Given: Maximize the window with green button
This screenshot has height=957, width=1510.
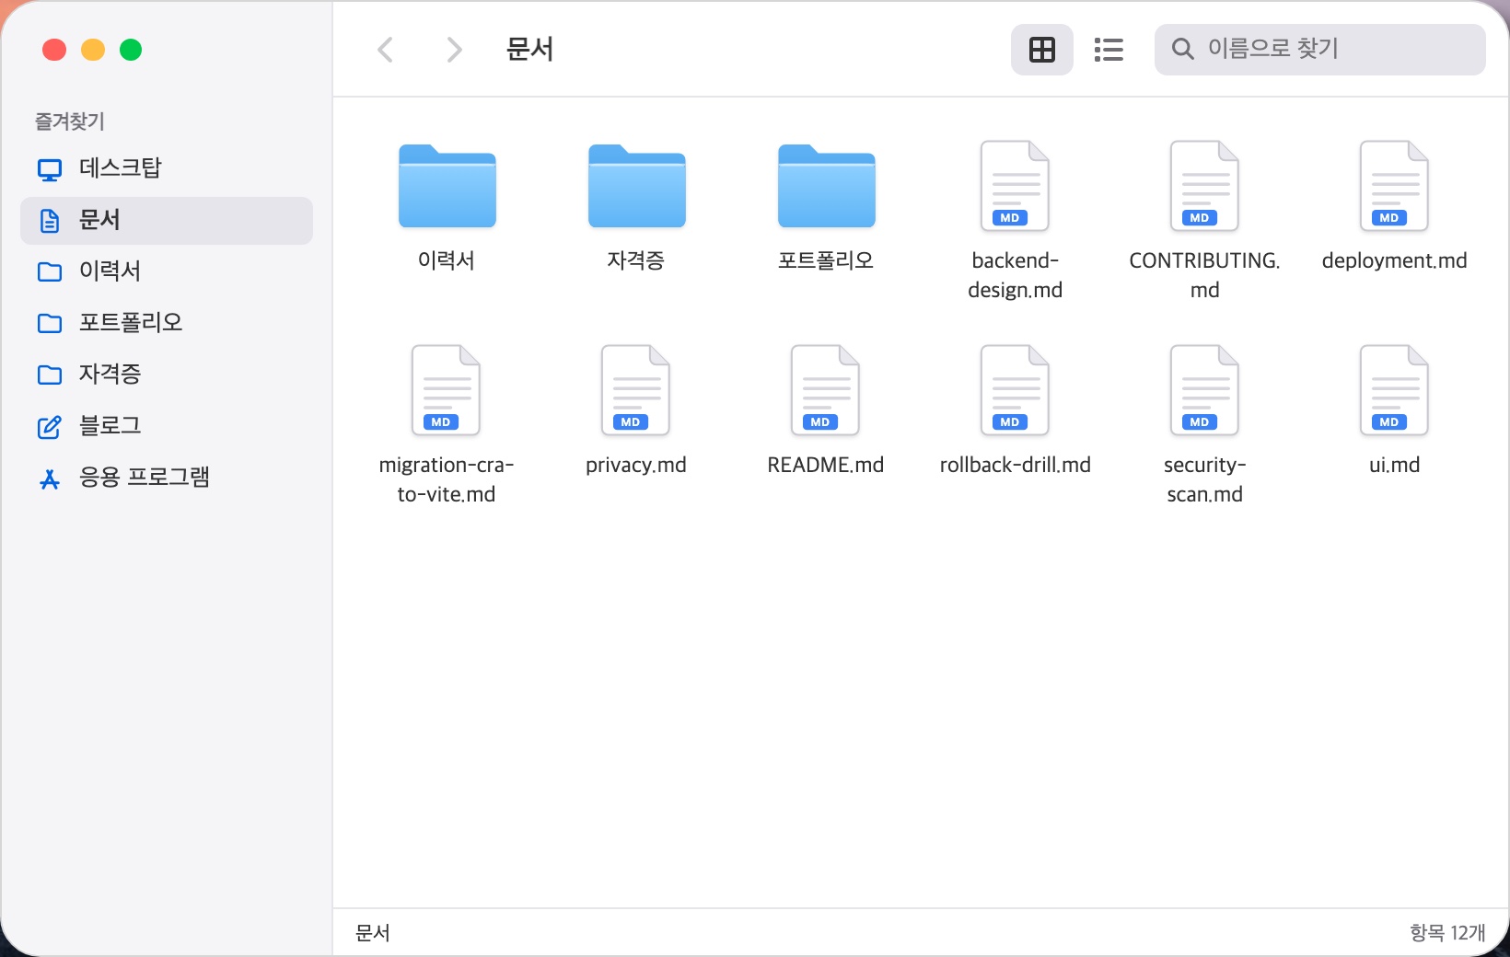Looking at the screenshot, I should click(131, 50).
